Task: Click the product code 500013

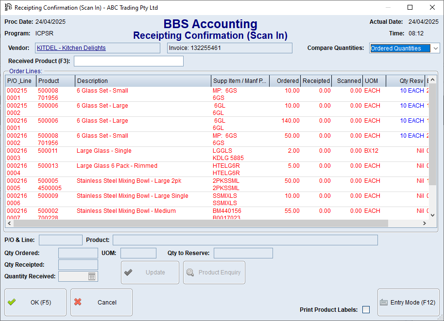Action: click(x=48, y=165)
